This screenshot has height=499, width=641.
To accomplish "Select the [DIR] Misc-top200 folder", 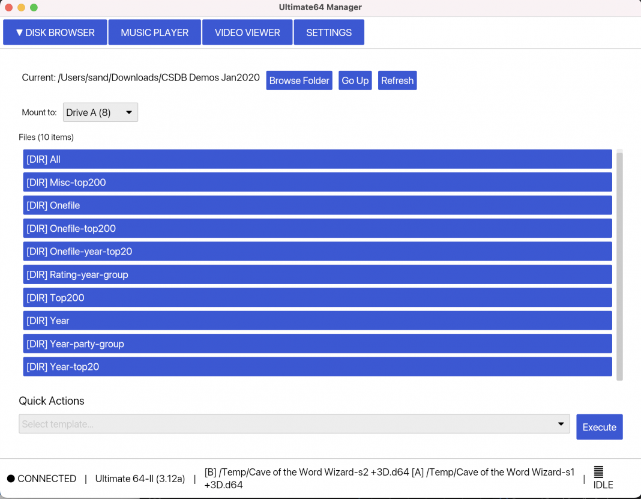I will (317, 182).
